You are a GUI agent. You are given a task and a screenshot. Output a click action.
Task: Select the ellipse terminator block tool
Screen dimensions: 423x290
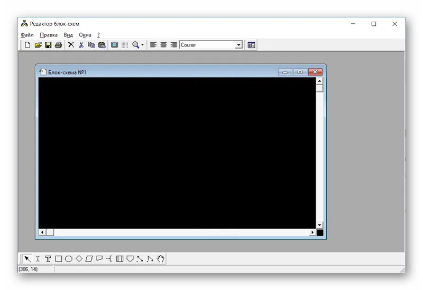pyautogui.click(x=69, y=259)
